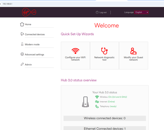The image size is (164, 130).
Task: Click the Quick Set-Up Wizards heading
Action: point(77,34)
